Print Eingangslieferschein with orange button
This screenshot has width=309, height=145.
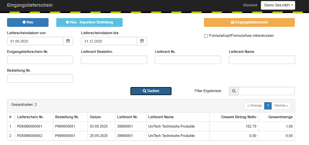click(x=249, y=22)
